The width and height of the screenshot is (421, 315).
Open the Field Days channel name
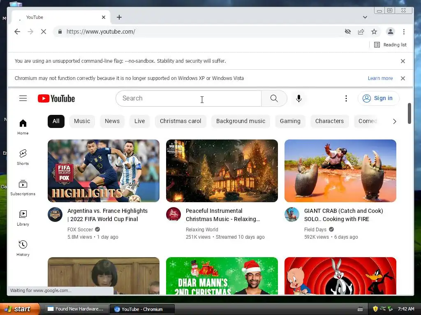tap(315, 230)
